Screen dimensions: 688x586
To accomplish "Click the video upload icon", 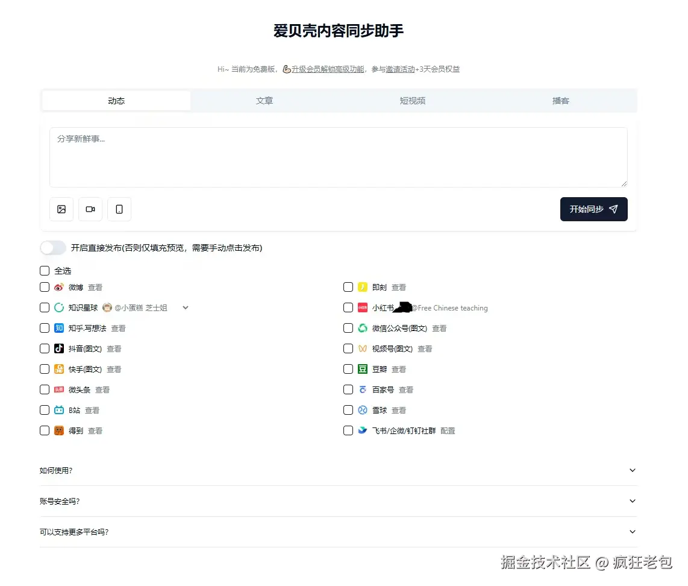I will 90,209.
